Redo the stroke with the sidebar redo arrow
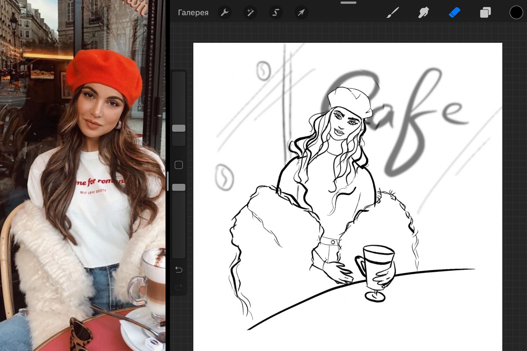 click(179, 287)
